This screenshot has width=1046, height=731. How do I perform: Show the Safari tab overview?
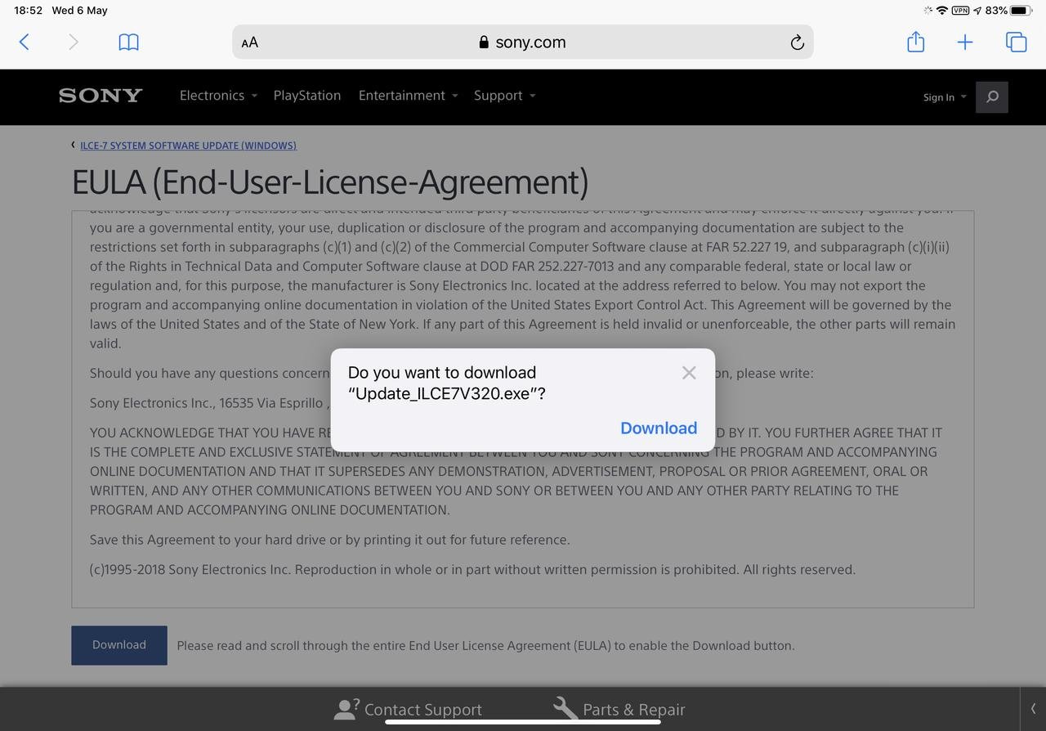pos(1016,43)
